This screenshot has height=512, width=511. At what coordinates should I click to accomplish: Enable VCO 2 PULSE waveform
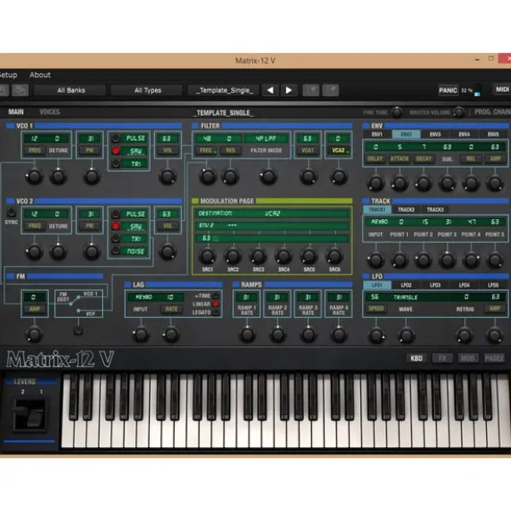[115, 214]
